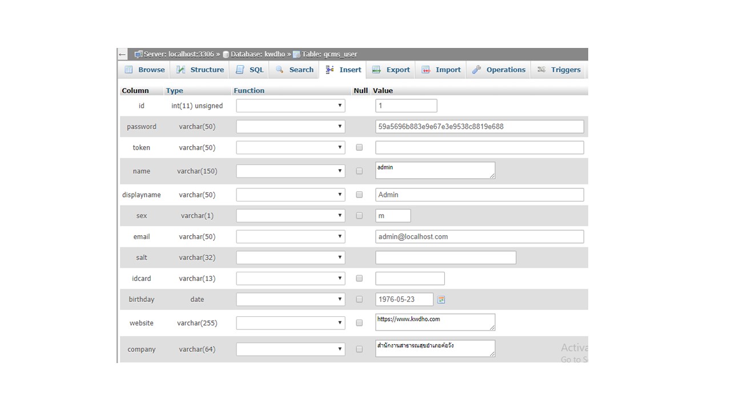This screenshot has height=411, width=731.
Task: Toggle Null checkbox for name row
Action: click(x=359, y=171)
